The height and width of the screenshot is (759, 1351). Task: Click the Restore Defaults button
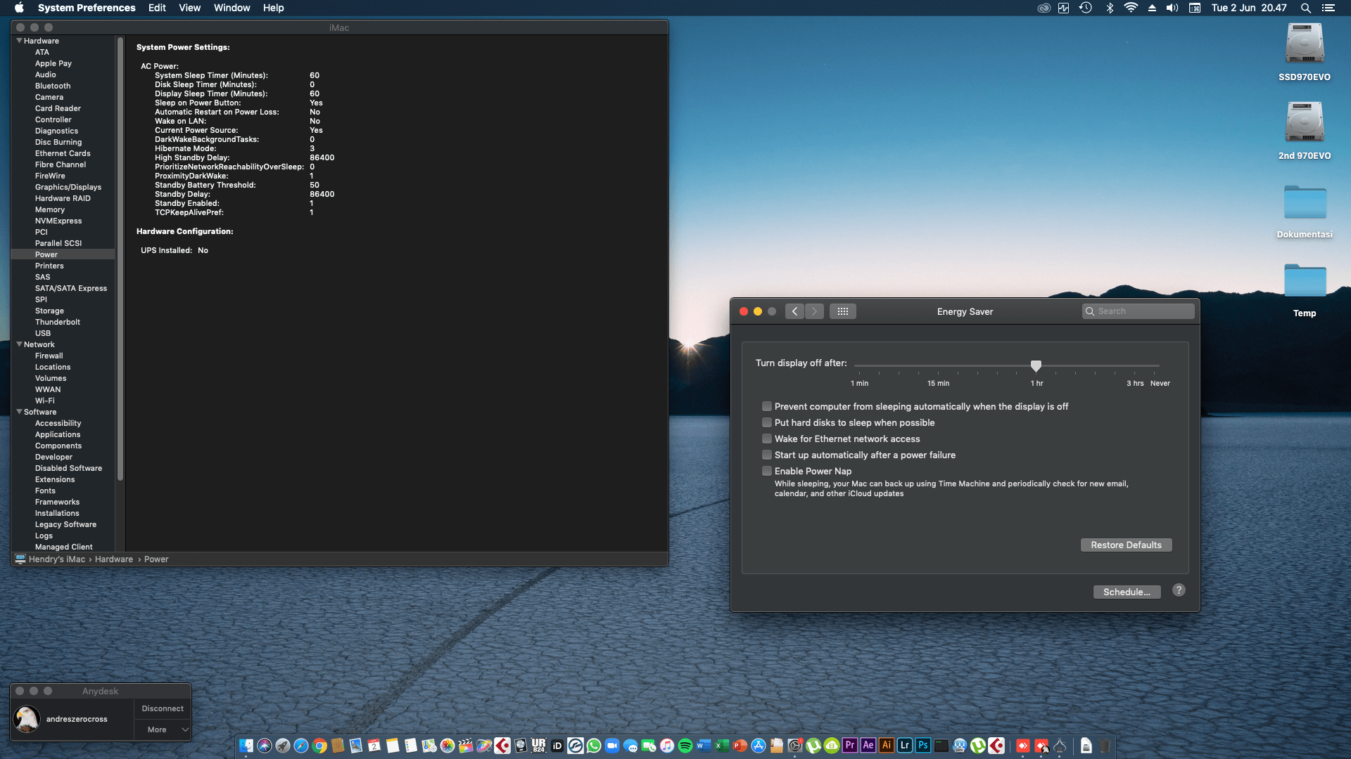1126,545
